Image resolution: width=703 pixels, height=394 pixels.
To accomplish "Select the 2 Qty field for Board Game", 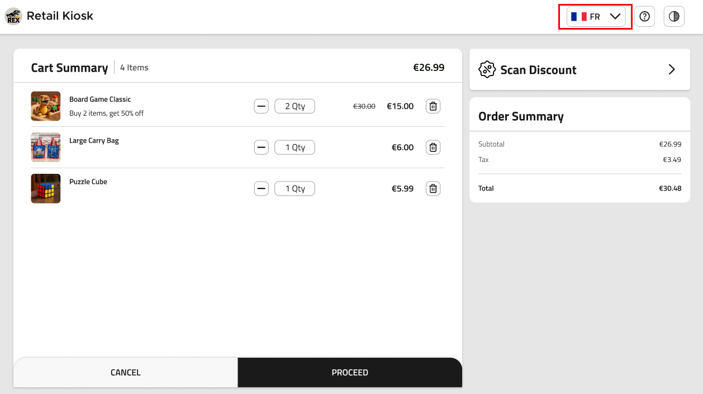I will tap(294, 106).
